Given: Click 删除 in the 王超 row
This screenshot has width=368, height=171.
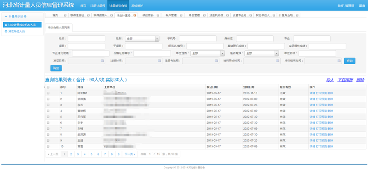Looking at the screenshot, I should click(x=330, y=140).
